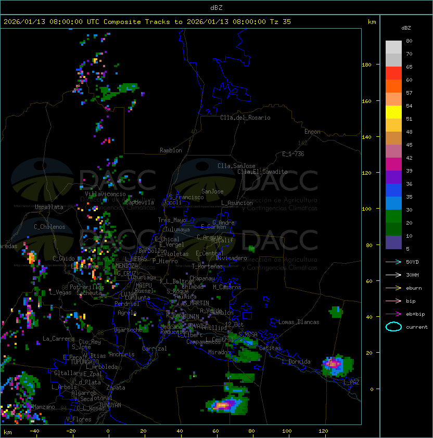The width and height of the screenshot is (433, 438).
Task: Click the 120 tick on the x-axis
Action: coord(323,431)
